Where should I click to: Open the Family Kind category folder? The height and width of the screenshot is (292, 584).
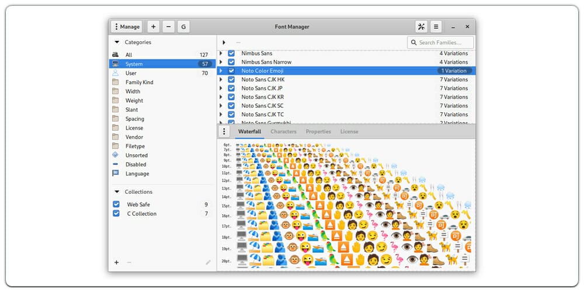pos(162,82)
